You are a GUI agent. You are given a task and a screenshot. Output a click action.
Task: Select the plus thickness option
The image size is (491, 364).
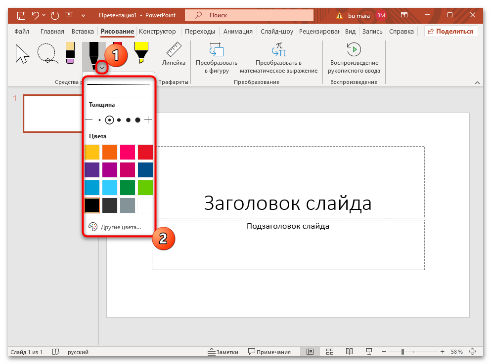(x=147, y=120)
